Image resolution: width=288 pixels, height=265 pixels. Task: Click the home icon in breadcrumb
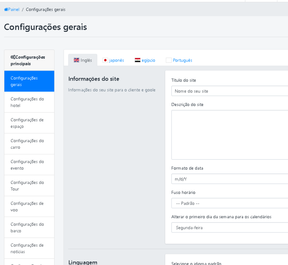[6, 10]
